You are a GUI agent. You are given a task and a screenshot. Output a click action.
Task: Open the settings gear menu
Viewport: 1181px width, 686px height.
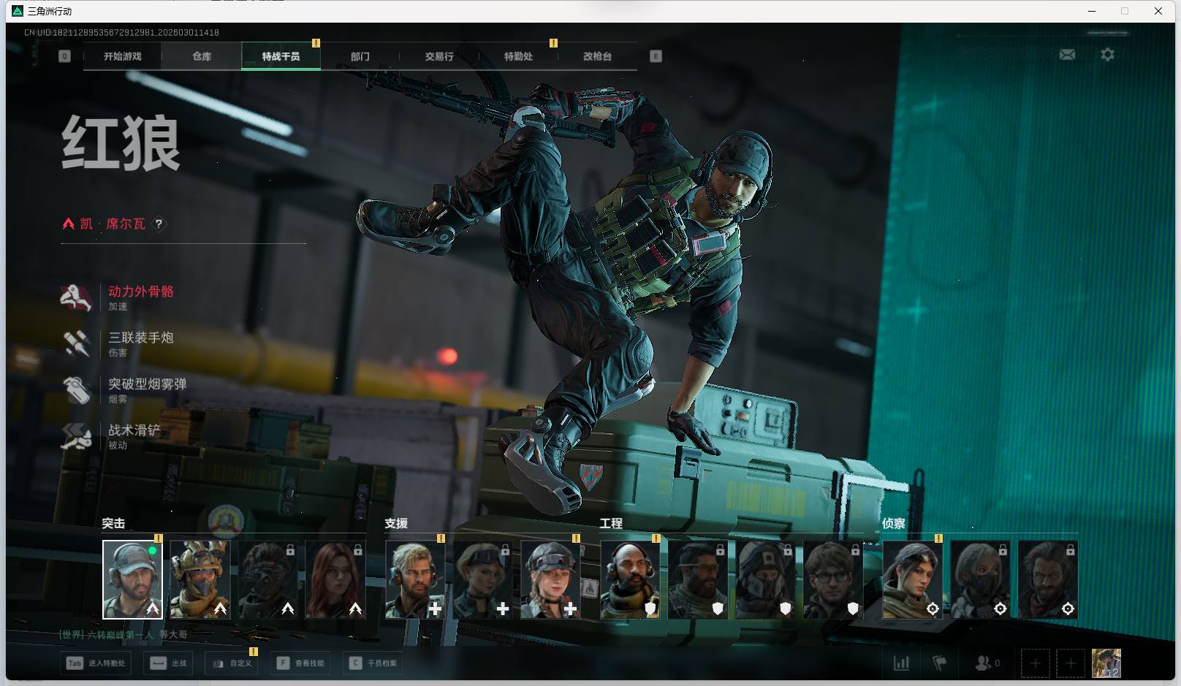point(1107,55)
